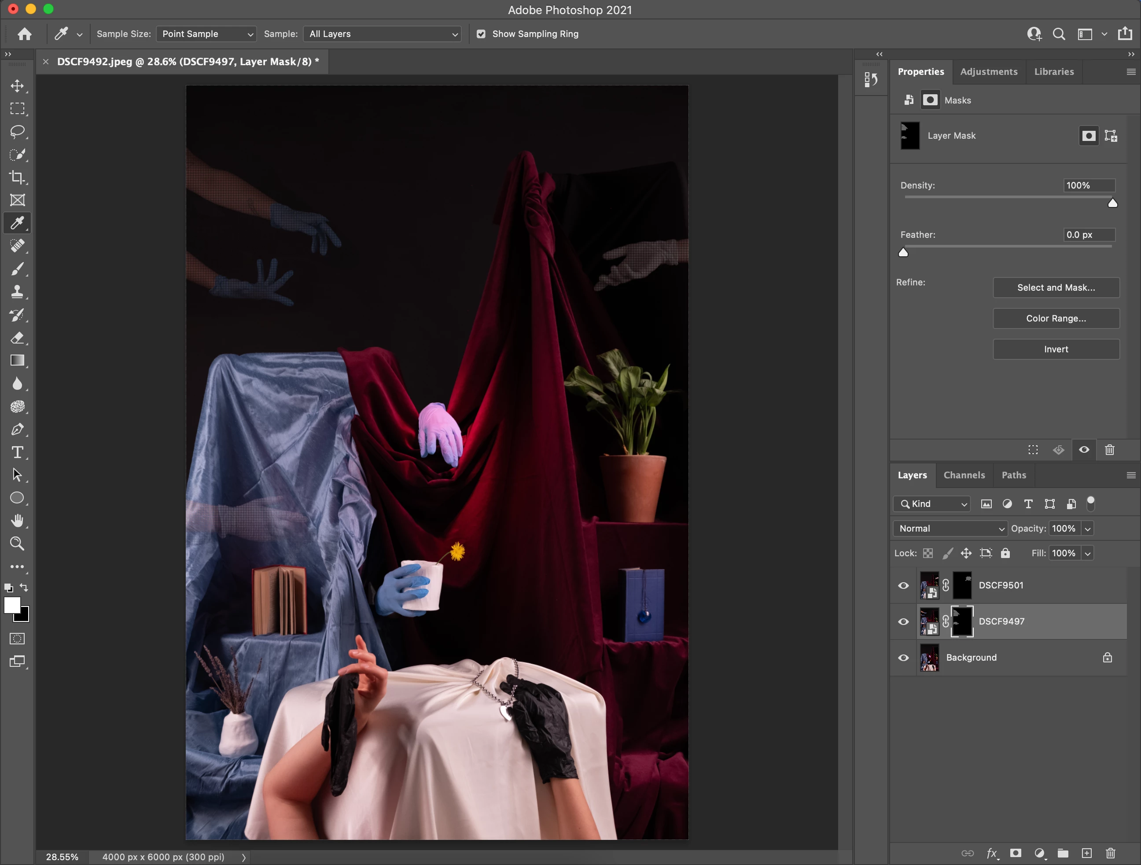Hide the DSCF9501 layer
1141x865 pixels.
click(903, 586)
